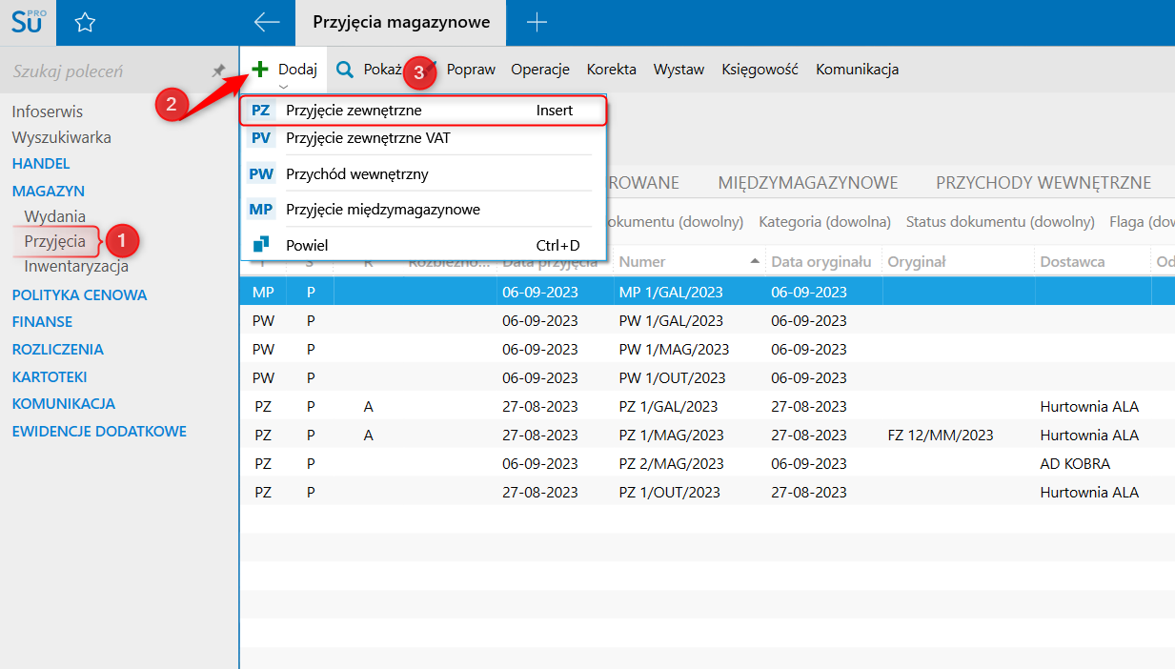Click the favorites star icon
The image size is (1175, 669).
pos(85,23)
